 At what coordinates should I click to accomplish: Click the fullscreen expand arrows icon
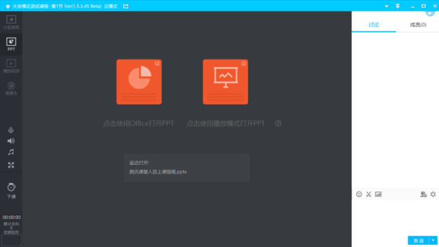pos(11,165)
